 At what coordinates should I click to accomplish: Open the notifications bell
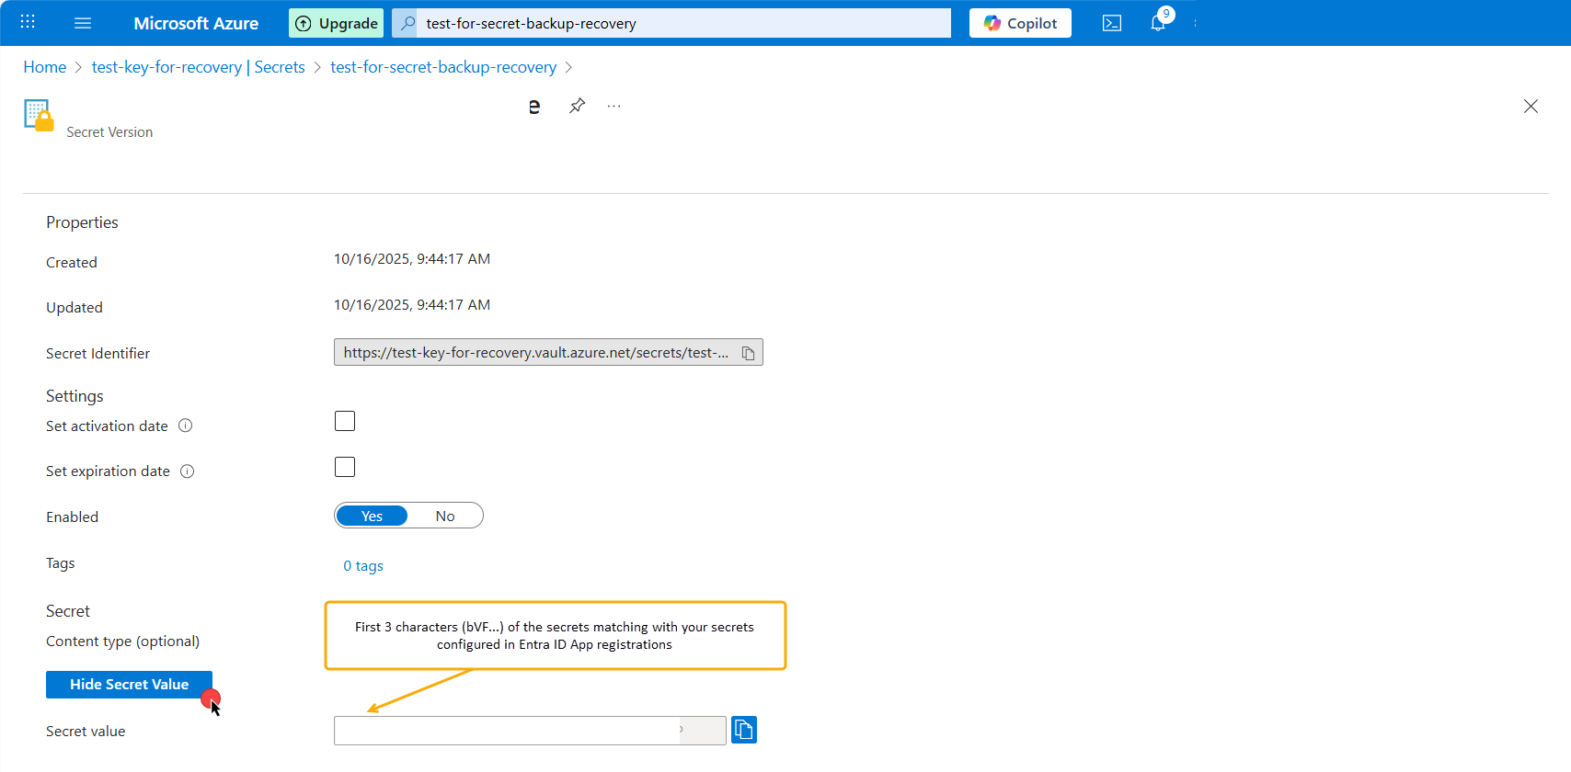pyautogui.click(x=1158, y=23)
